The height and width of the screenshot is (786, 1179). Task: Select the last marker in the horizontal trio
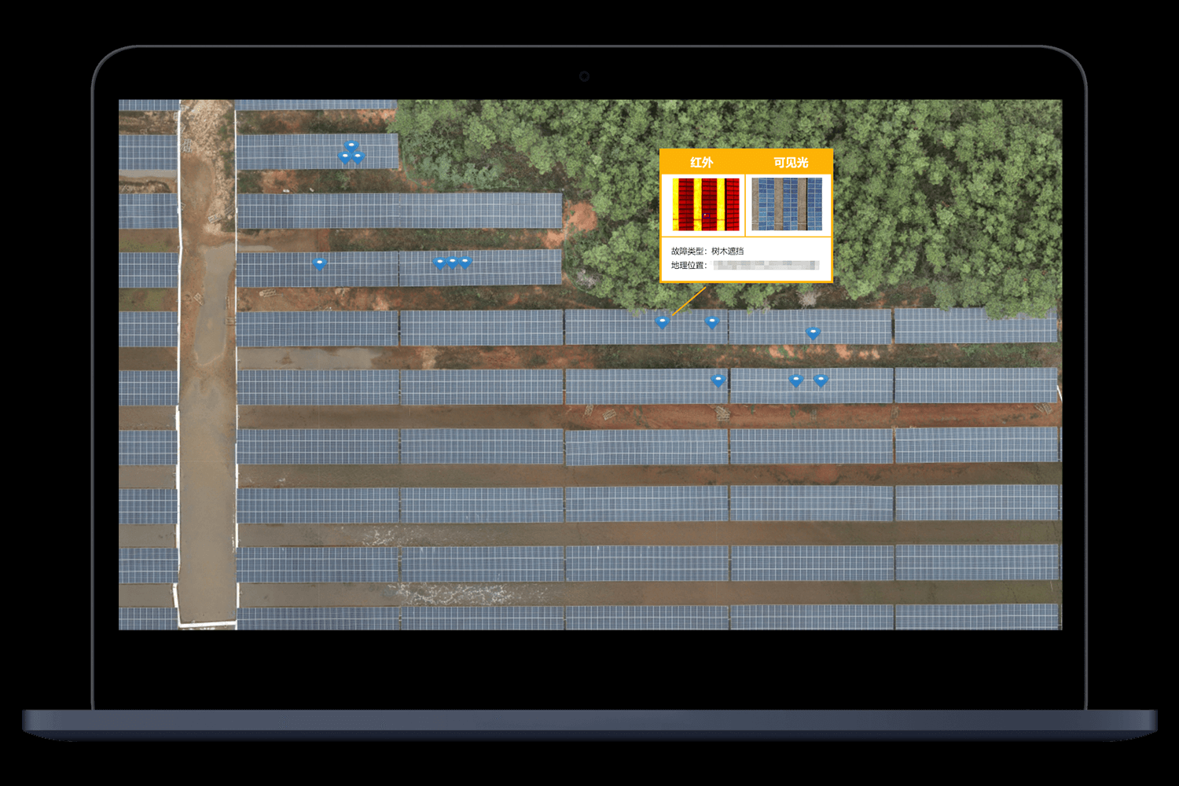465,262
